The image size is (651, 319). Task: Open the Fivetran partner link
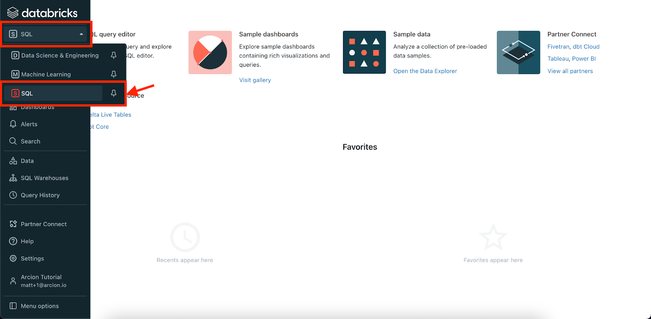coord(558,47)
